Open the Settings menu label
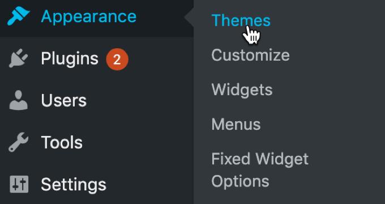 point(74,185)
